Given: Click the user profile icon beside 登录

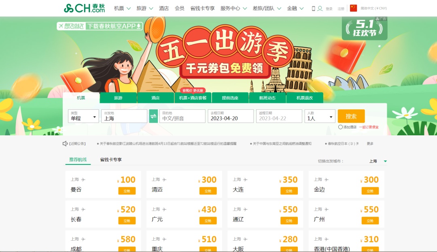Looking at the screenshot, I should 320,9.
